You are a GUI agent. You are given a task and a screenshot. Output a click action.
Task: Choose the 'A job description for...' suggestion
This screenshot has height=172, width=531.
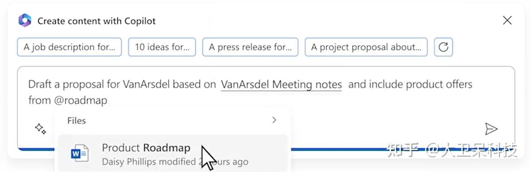coord(70,47)
